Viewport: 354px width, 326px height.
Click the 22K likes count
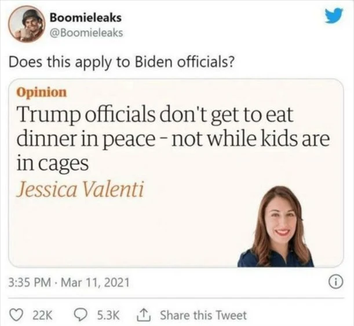[x=42, y=316]
